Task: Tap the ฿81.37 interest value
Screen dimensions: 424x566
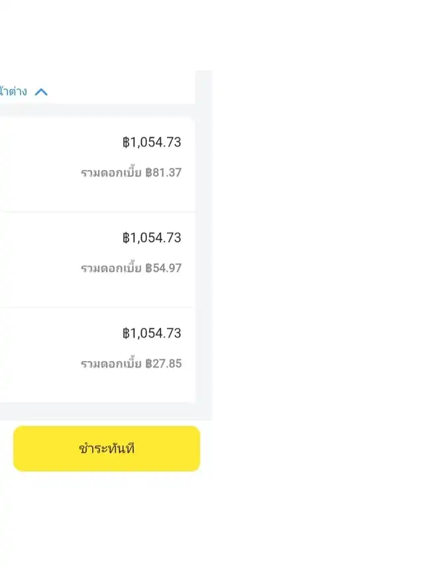Action: tap(164, 173)
